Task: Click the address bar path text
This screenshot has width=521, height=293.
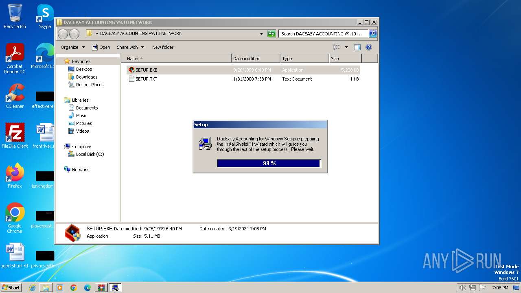Action: pyautogui.click(x=141, y=34)
